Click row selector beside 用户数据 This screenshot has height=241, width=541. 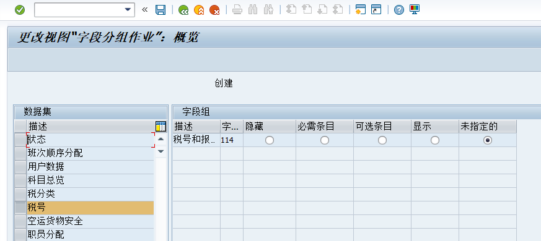(20, 167)
